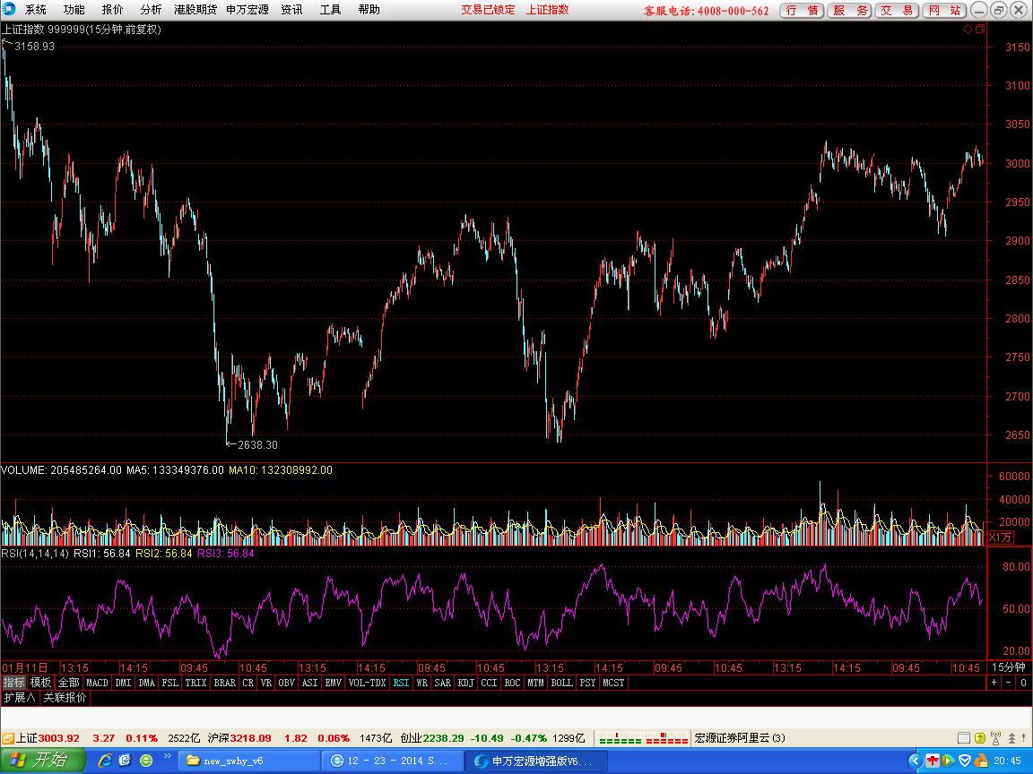Select the VR indicator
This screenshot has height=774, width=1033.
(266, 683)
